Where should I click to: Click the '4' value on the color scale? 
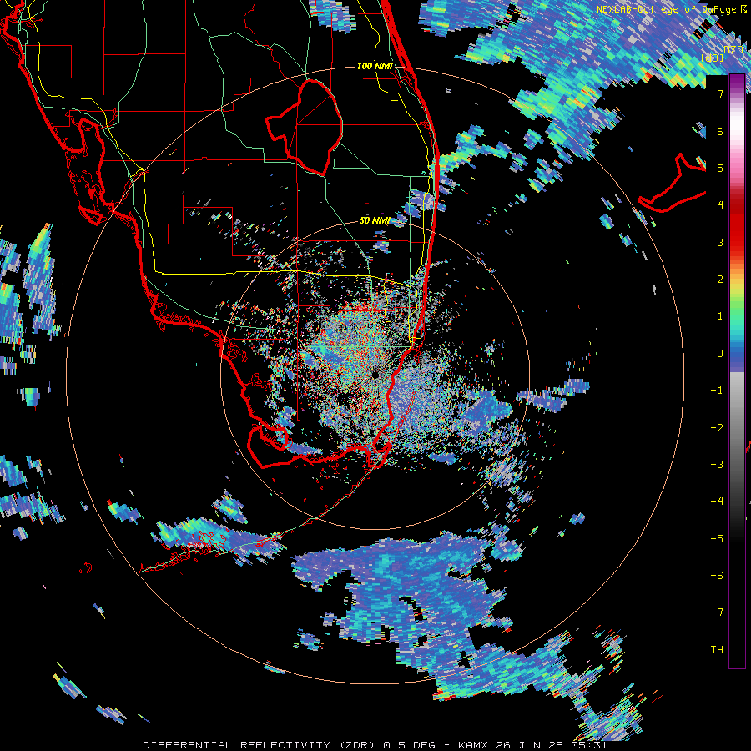pyautogui.click(x=720, y=205)
